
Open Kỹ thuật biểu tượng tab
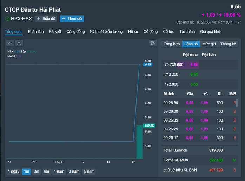pos(106,32)
